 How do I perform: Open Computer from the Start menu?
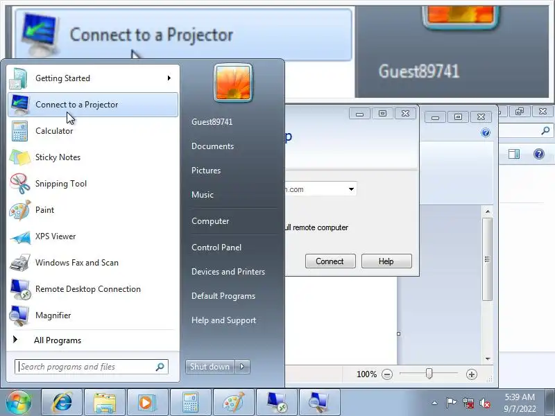[x=210, y=221]
